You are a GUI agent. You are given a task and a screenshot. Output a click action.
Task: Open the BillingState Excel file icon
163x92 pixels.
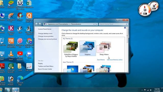29,4
